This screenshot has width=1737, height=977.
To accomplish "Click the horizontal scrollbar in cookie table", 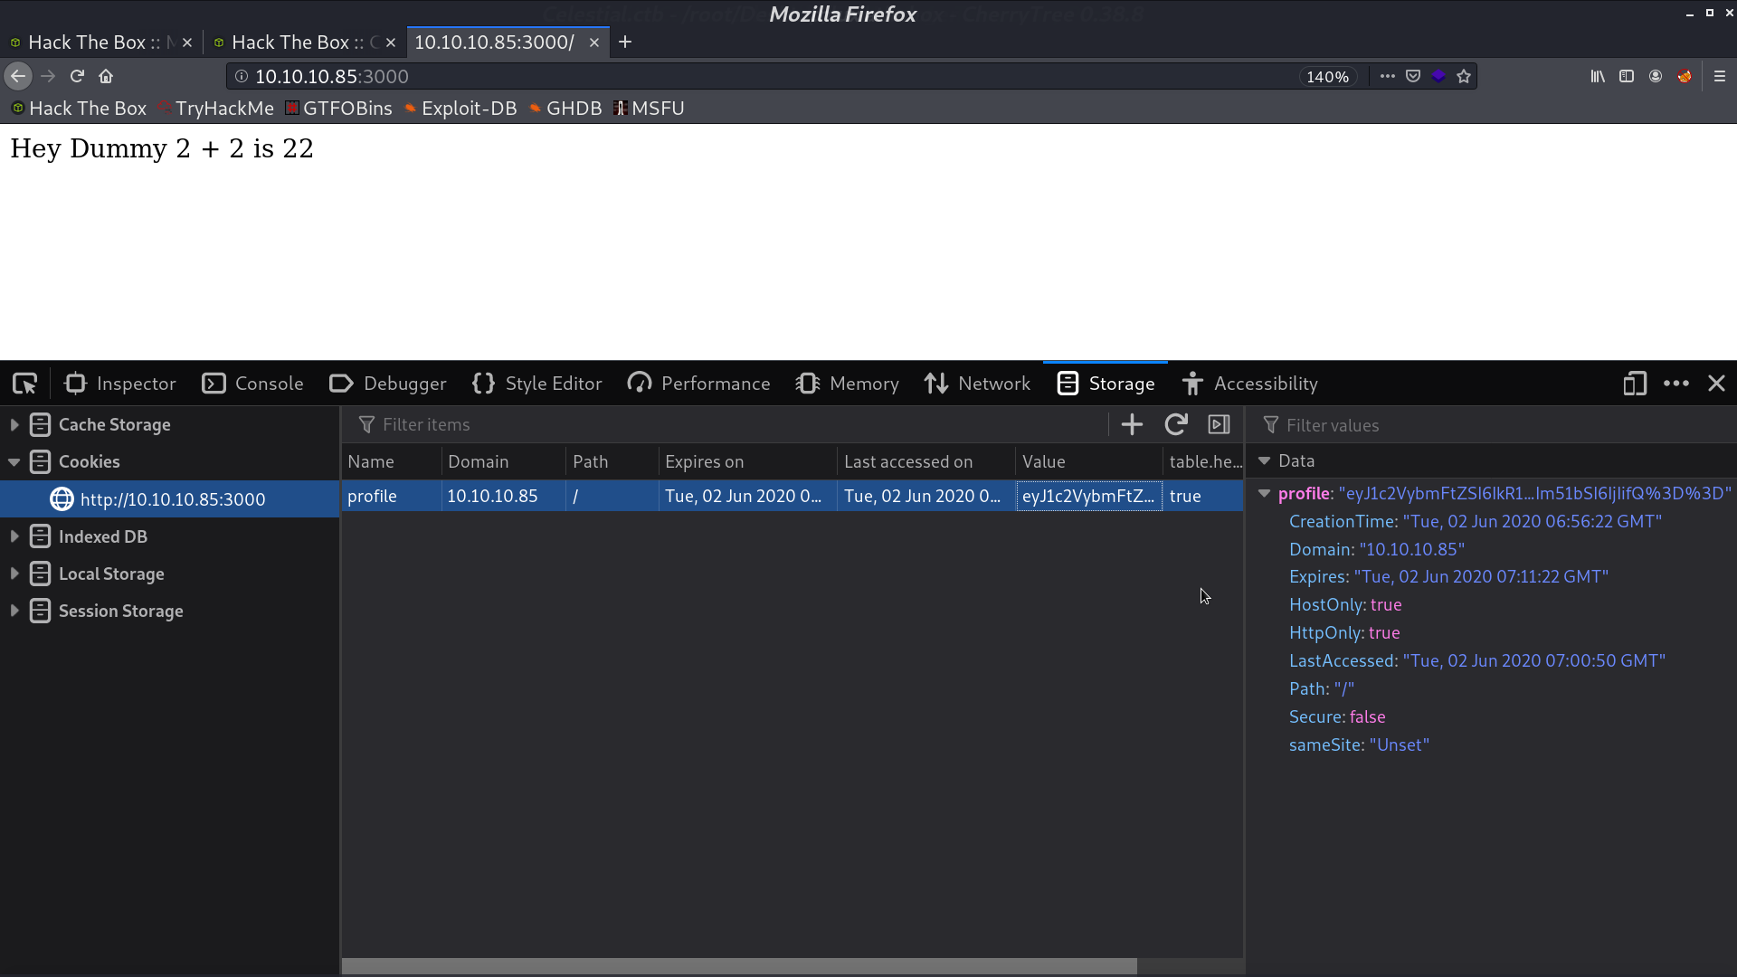I will [738, 966].
